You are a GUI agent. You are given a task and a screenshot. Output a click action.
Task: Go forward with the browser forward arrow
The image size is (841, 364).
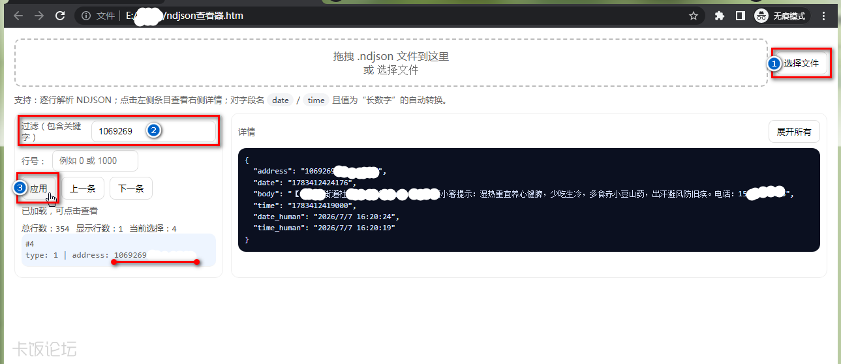39,16
